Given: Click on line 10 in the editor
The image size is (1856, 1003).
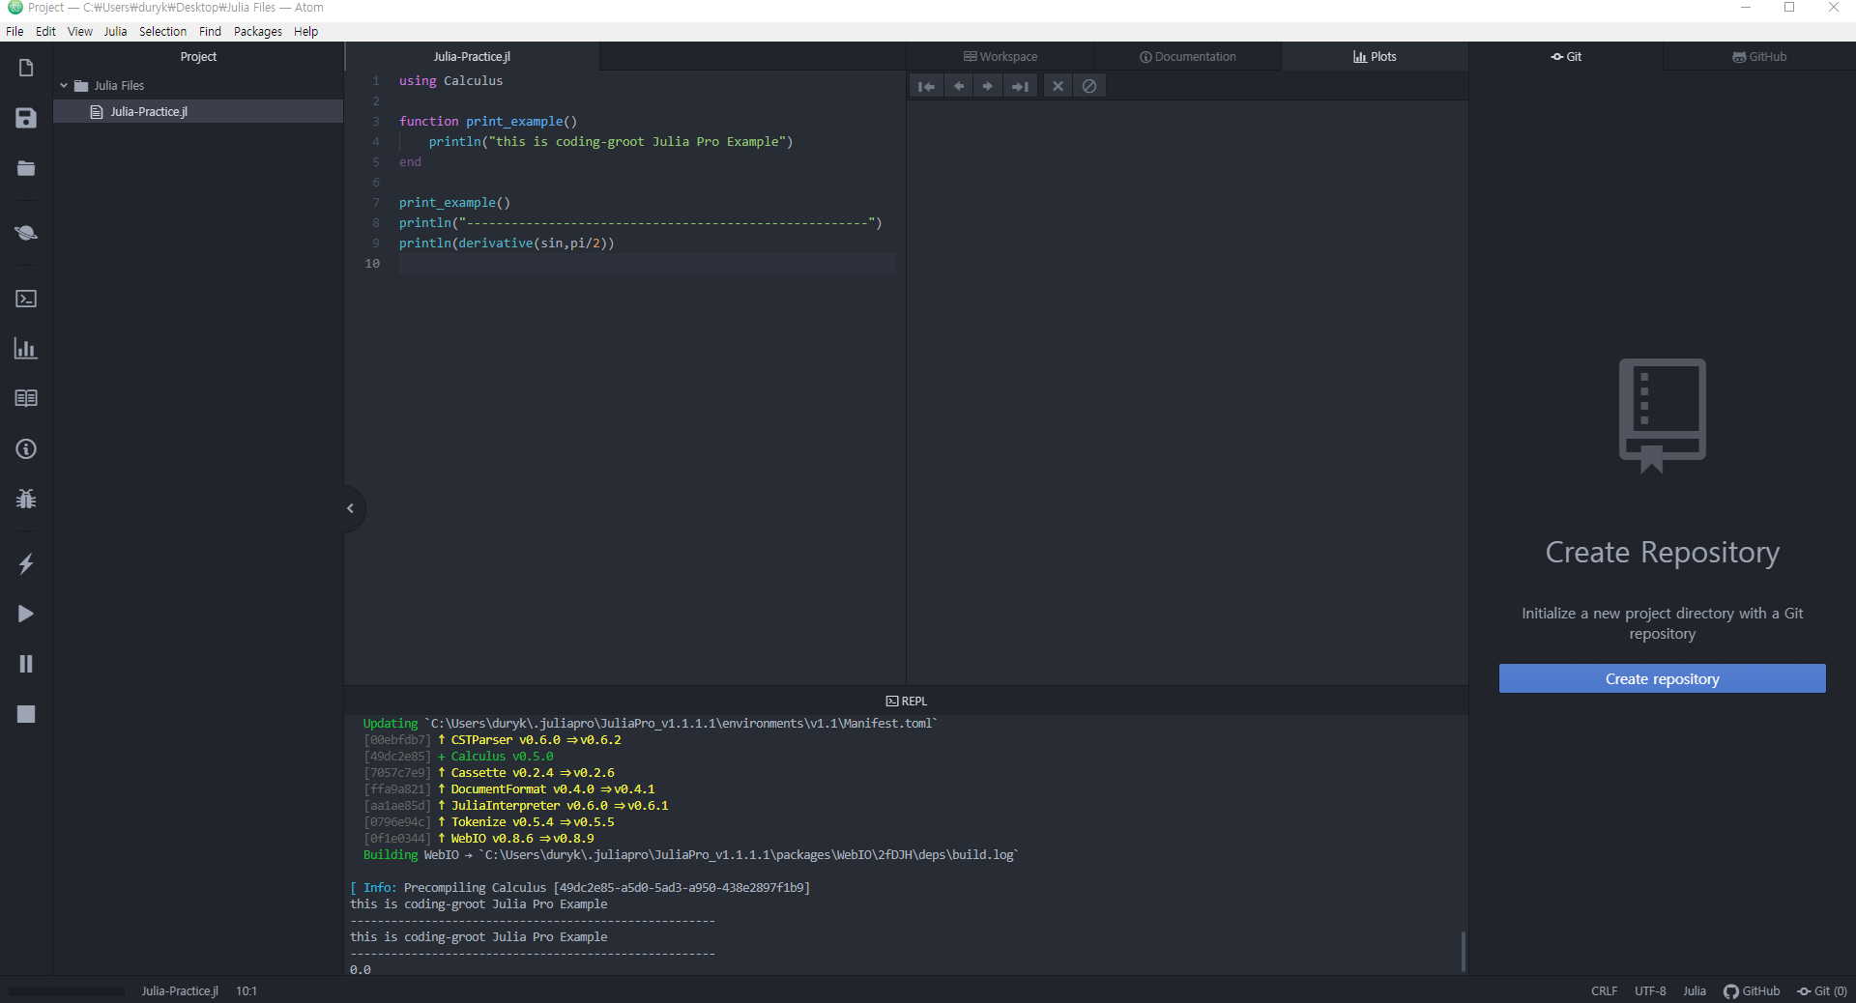Looking at the screenshot, I should 647,264.
